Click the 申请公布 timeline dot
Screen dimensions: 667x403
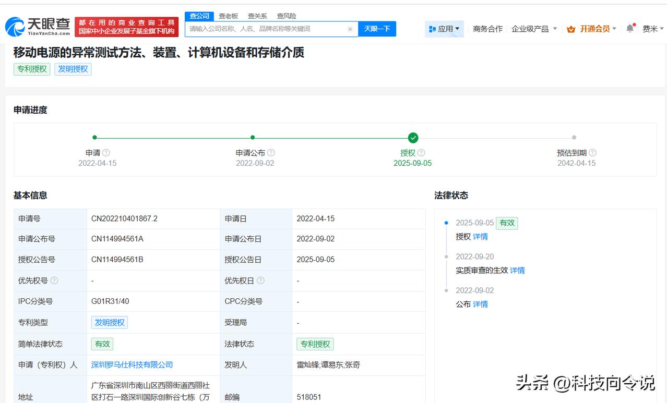pos(253,138)
